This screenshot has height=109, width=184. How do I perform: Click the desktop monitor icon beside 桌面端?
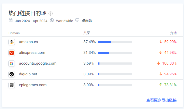[77, 20]
